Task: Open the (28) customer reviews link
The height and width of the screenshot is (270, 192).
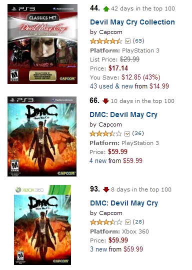Action: pyautogui.click(x=138, y=222)
